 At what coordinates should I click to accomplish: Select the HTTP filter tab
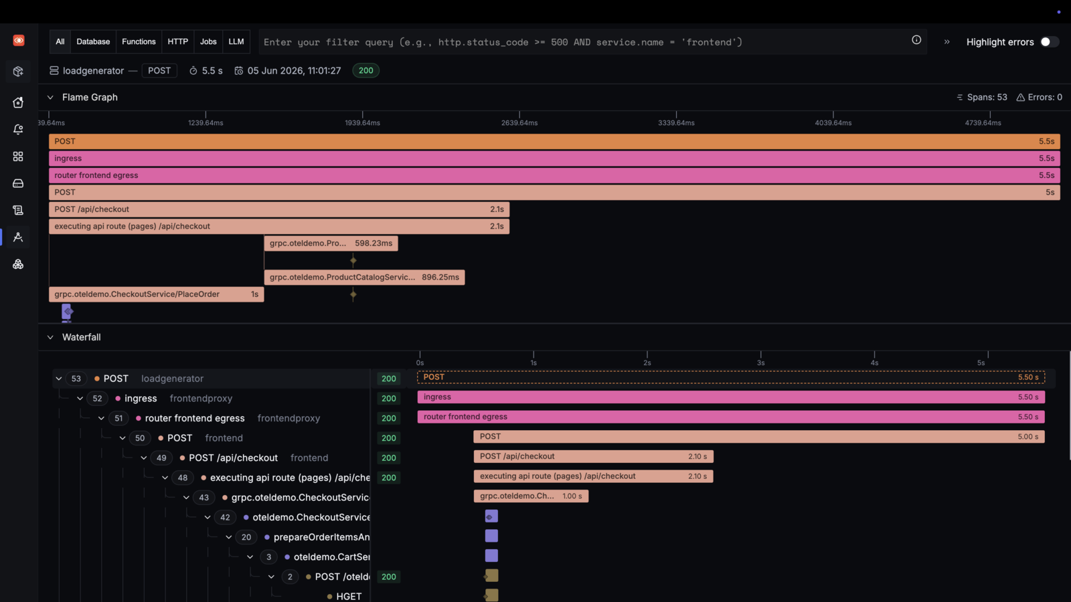coord(177,41)
